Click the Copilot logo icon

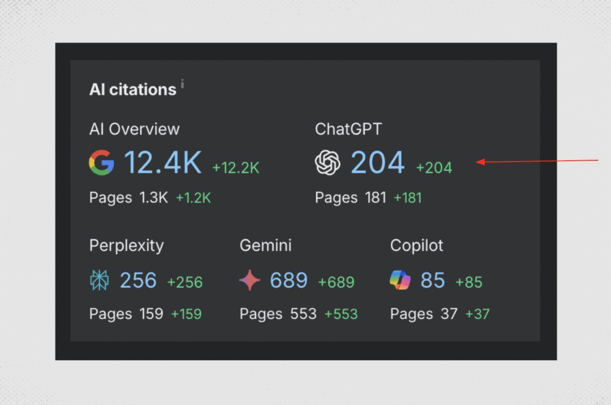pyautogui.click(x=400, y=280)
